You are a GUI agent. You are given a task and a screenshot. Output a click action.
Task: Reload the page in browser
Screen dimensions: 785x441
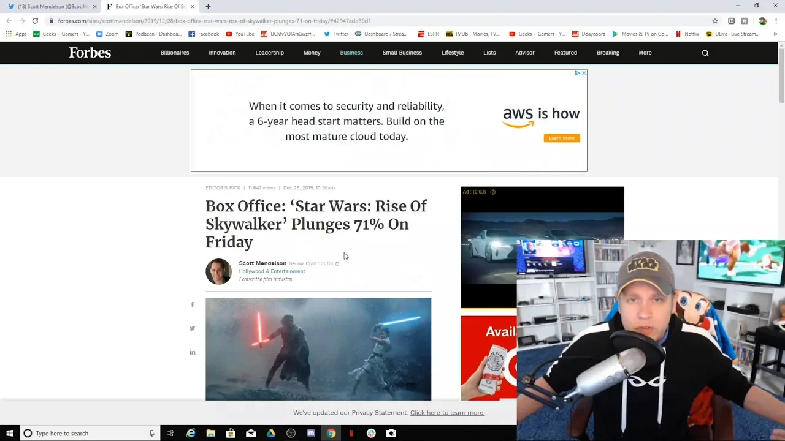35,21
